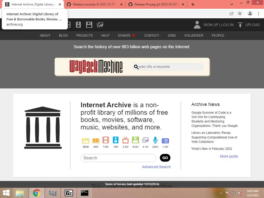Click the taskbar clock showing 6:03 AM
The width and height of the screenshot is (264, 198).
[253, 193]
